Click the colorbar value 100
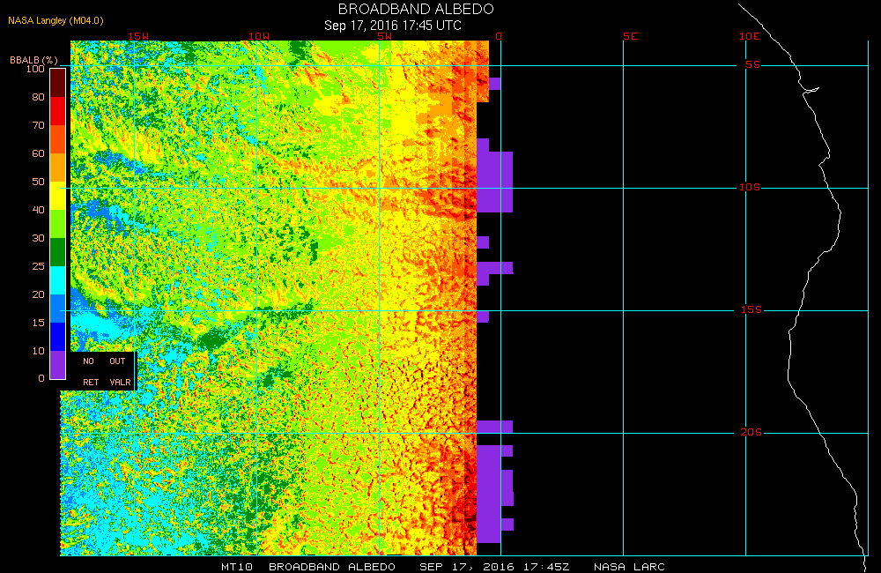The width and height of the screenshot is (881, 573). tap(35, 69)
